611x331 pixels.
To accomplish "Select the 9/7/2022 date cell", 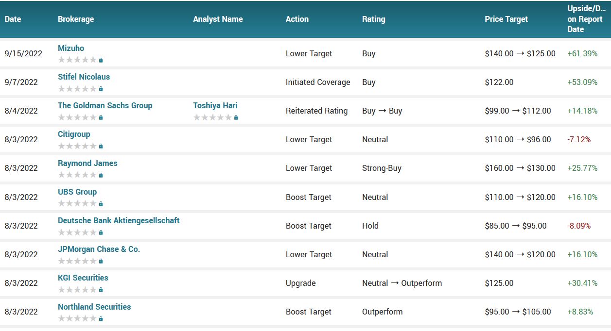I will coord(21,82).
